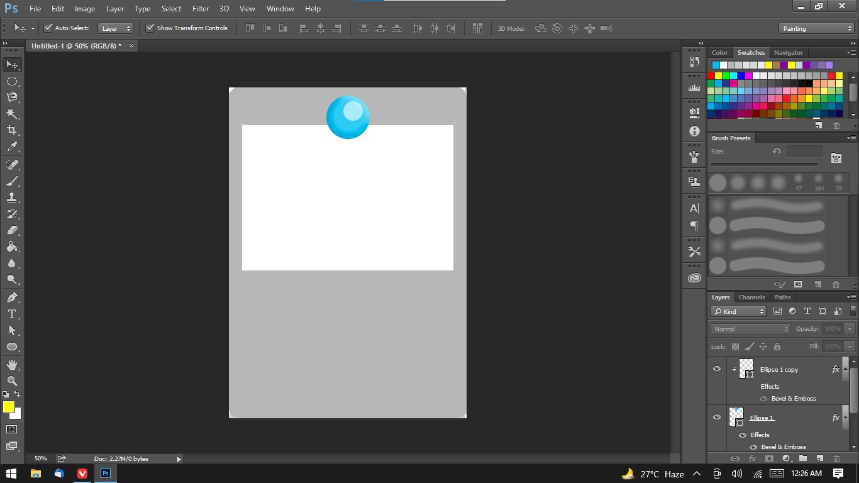Switch to the Channels tab
Screen dimensions: 859x483
click(751, 297)
